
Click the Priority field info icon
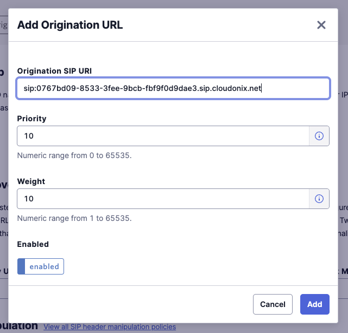(x=319, y=136)
